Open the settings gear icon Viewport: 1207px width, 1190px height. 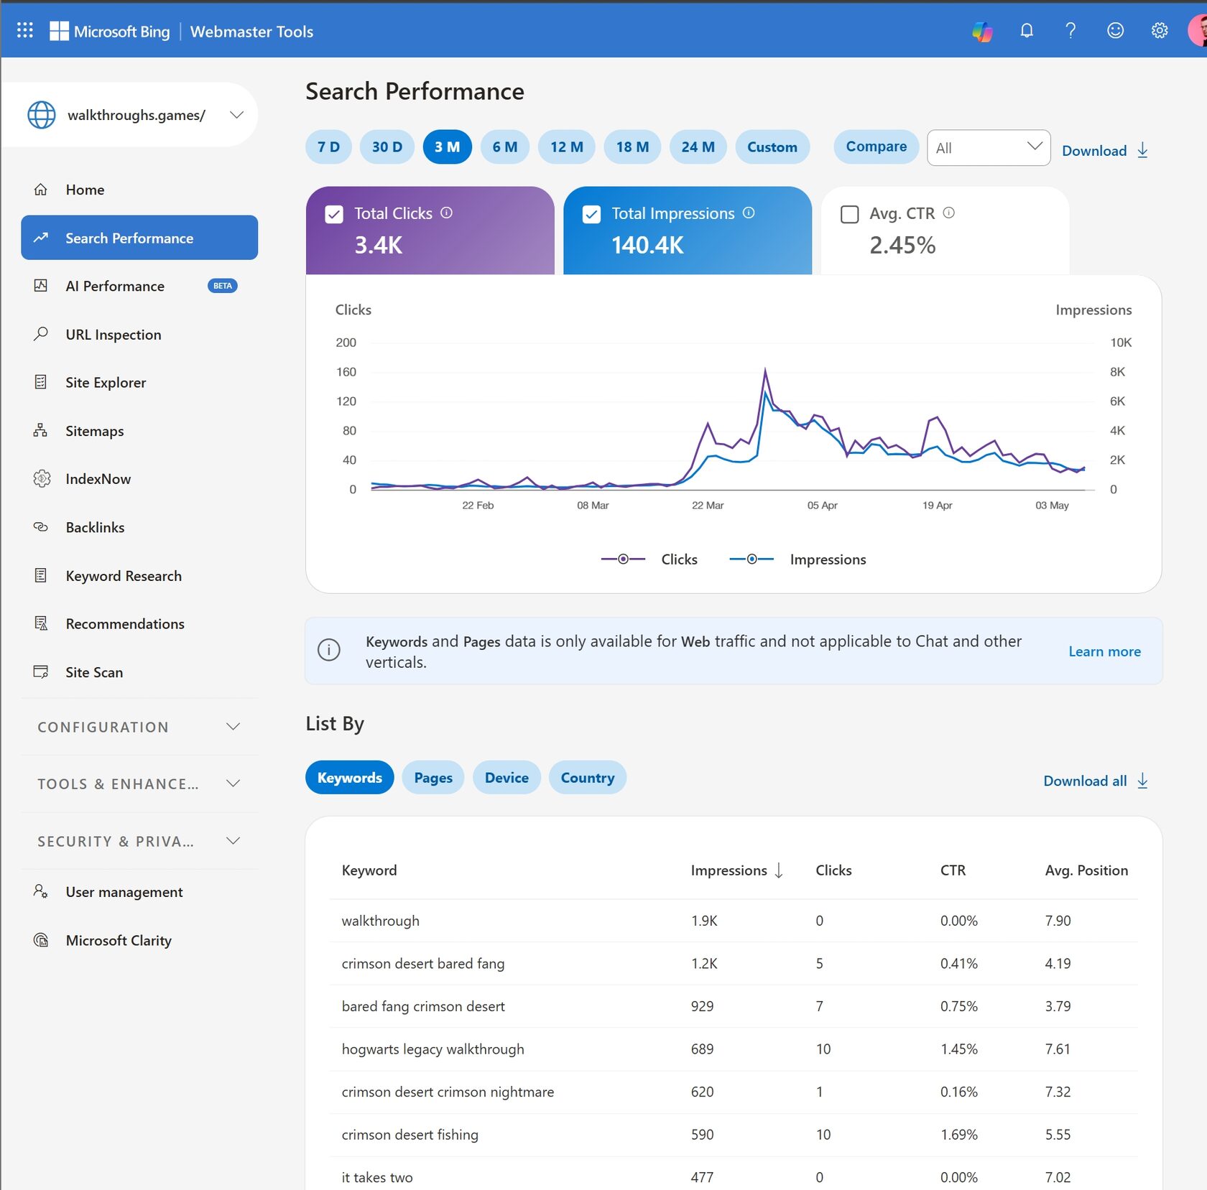(x=1159, y=30)
